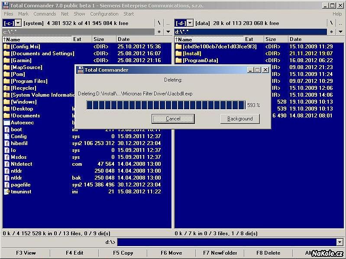346x259 pixels.
Task: Open the Net menu
Action: (x=65, y=14)
